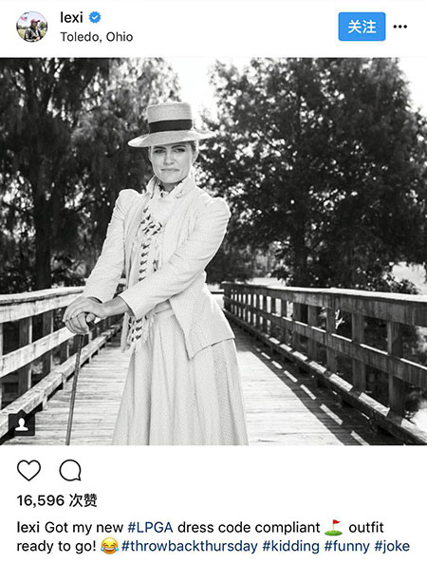Image resolution: width=427 pixels, height=563 pixels.
Task: Click the black-and-white post photo
Action: (x=213, y=252)
